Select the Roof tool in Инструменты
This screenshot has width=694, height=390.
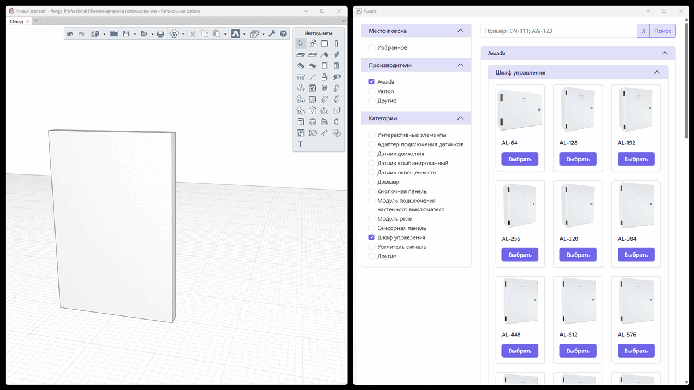pyautogui.click(x=324, y=54)
